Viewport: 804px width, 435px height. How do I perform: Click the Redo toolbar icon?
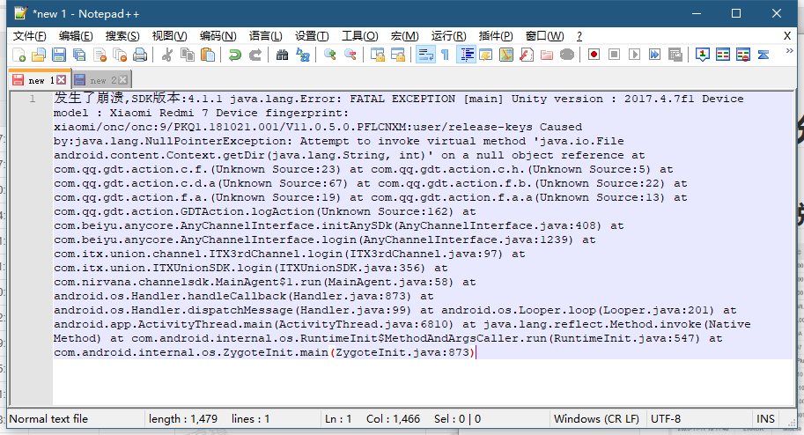255,55
